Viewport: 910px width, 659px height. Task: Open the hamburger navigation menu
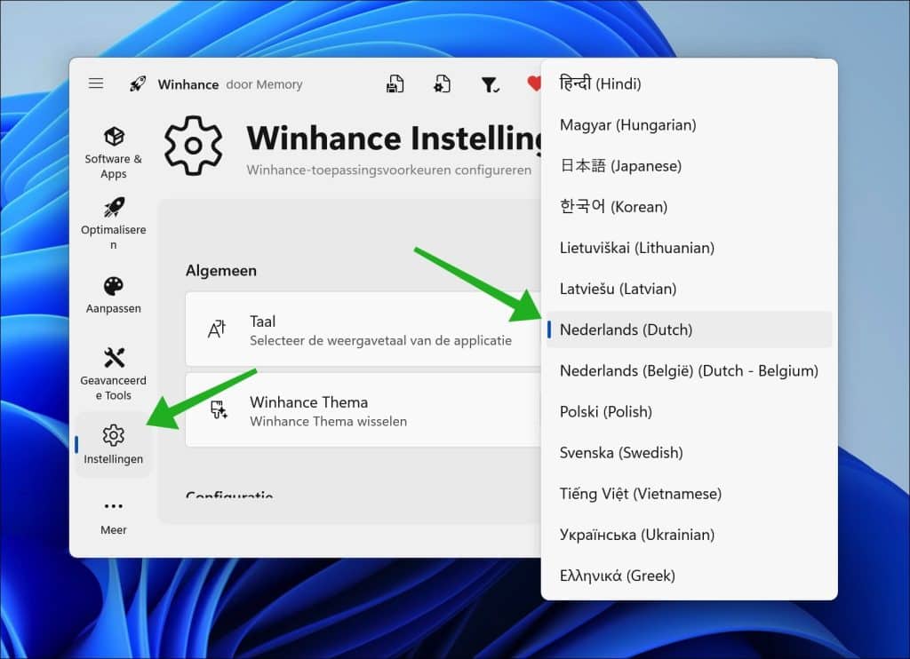click(x=96, y=83)
